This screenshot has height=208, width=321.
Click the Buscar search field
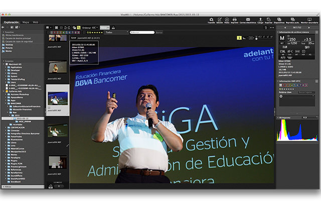(142, 33)
